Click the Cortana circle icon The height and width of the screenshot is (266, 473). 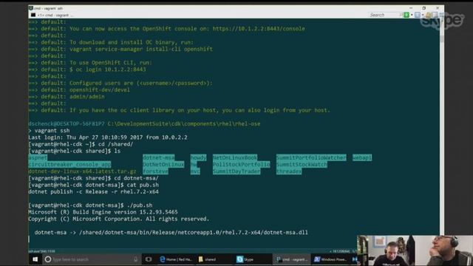[x=47, y=259]
